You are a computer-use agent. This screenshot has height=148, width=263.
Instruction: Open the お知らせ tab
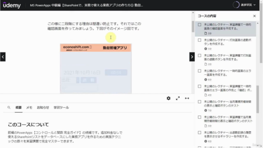43,108
